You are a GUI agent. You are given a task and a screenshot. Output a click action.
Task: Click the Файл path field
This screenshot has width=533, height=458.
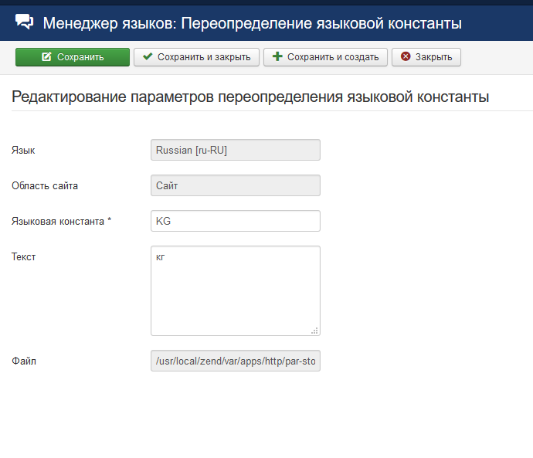pyautogui.click(x=236, y=361)
